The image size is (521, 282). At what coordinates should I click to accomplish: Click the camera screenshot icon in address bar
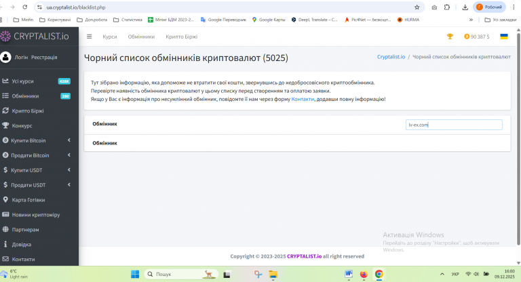coord(434,7)
